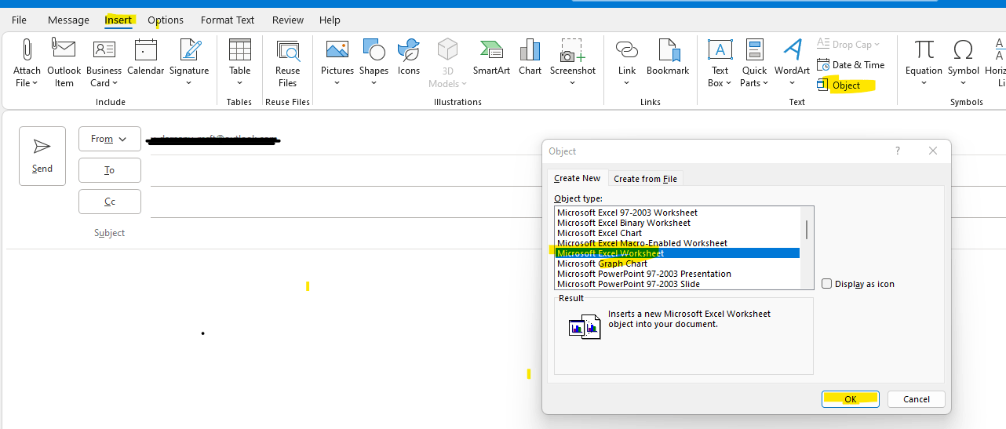Insert a Chart

tap(530, 56)
